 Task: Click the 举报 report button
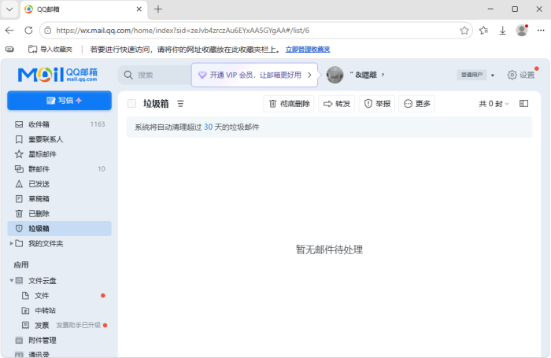tap(377, 104)
